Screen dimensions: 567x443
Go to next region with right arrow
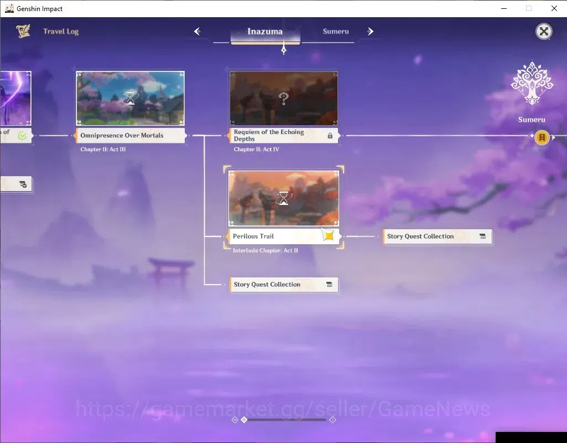pyautogui.click(x=370, y=32)
